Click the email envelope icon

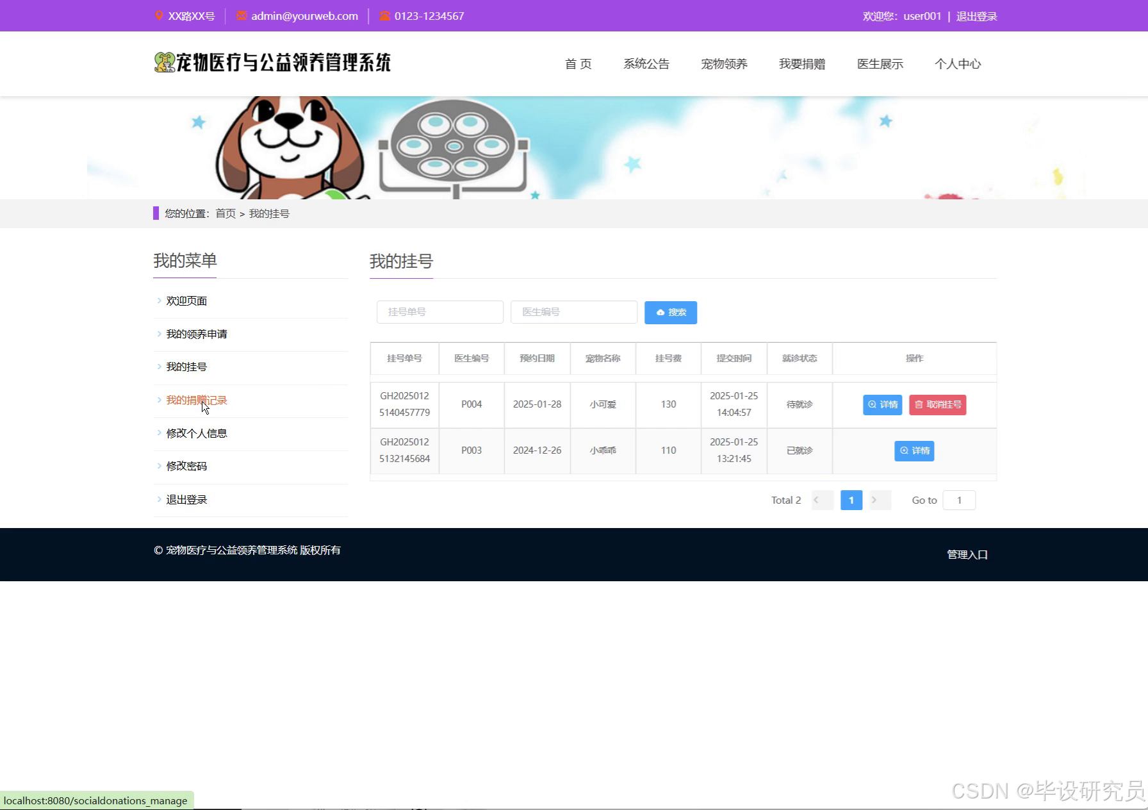[242, 15]
